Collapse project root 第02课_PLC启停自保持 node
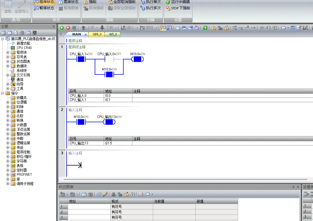The image size is (313, 221). point(2,39)
